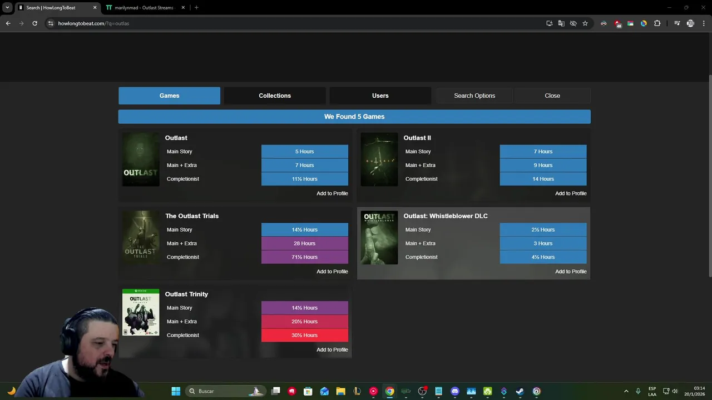This screenshot has width=712, height=400.
Task: Click Outlast II Main + Extra 9 Hours value
Action: (x=543, y=165)
